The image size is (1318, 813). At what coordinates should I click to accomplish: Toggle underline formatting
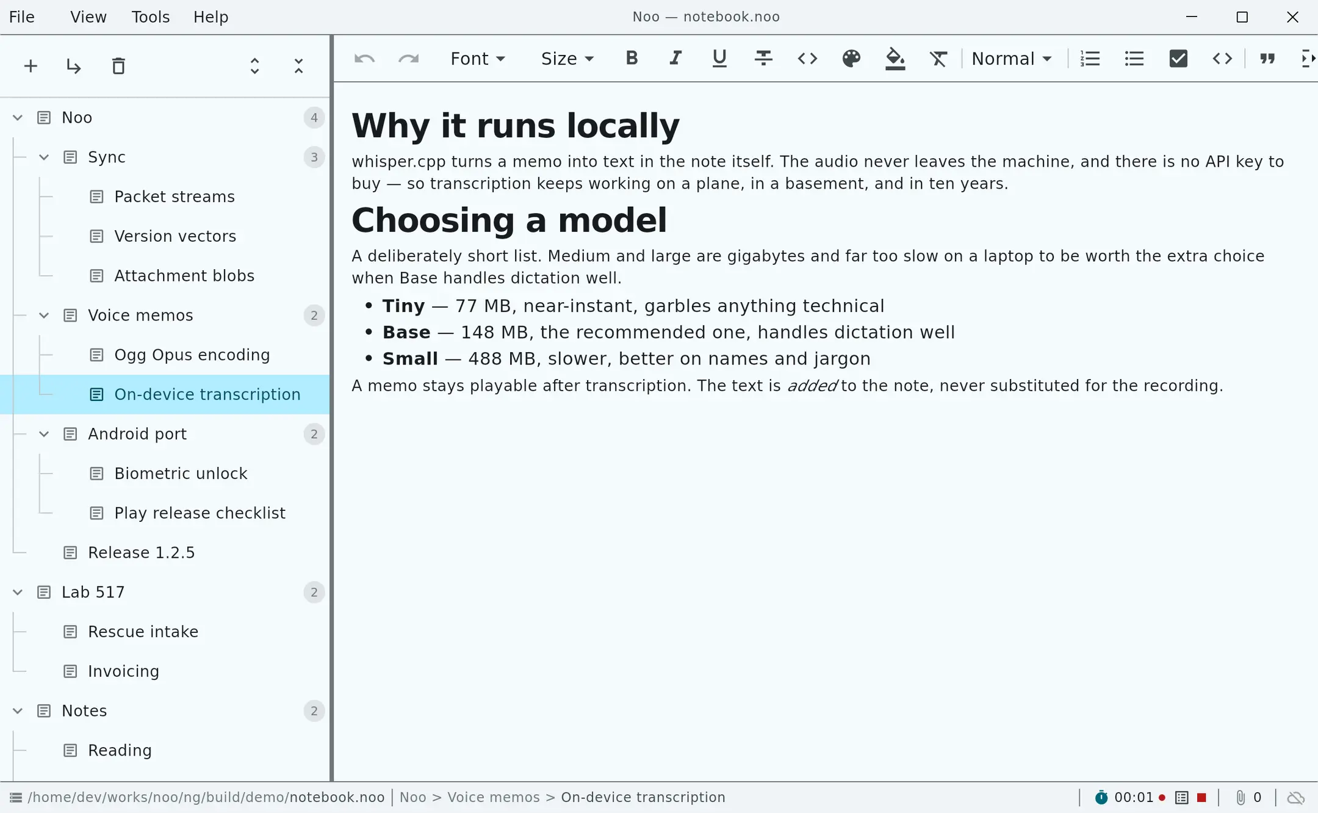click(719, 59)
